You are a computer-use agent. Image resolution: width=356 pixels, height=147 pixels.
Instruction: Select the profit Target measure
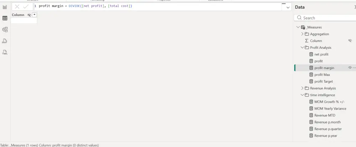click(x=323, y=82)
